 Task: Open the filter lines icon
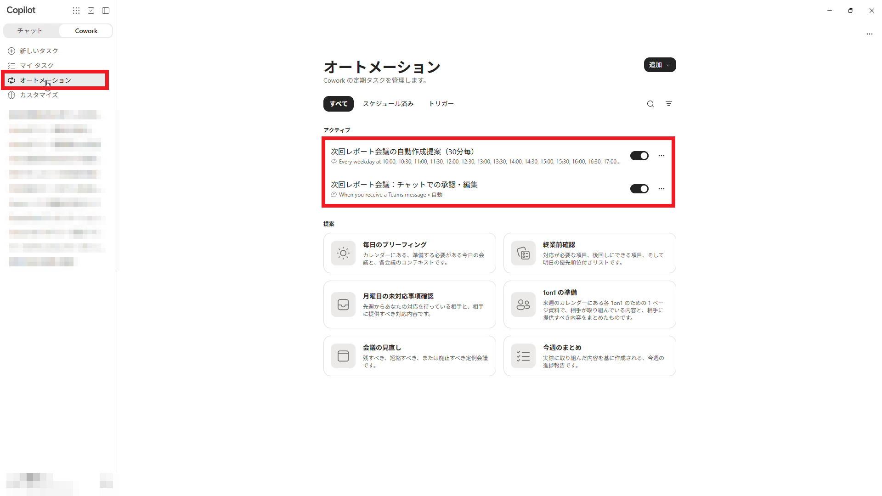coord(669,104)
